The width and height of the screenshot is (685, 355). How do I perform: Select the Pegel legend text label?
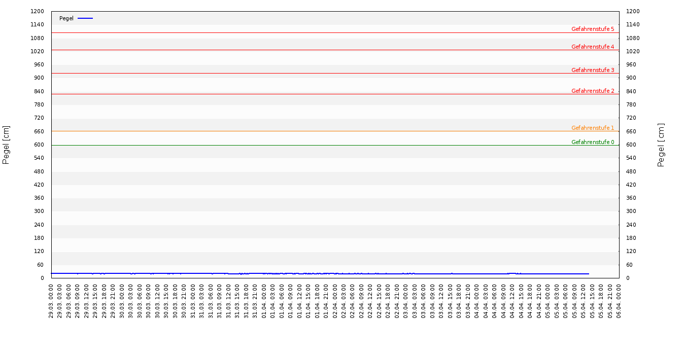coord(66,18)
